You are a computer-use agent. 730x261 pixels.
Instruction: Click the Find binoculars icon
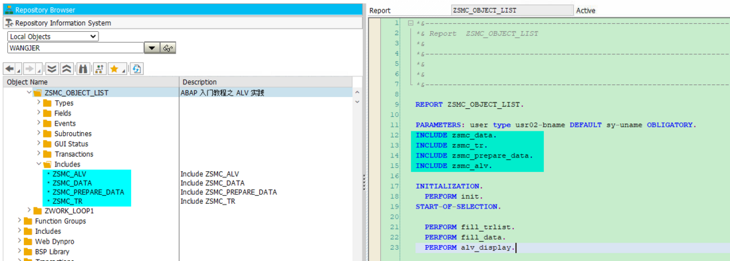point(83,69)
